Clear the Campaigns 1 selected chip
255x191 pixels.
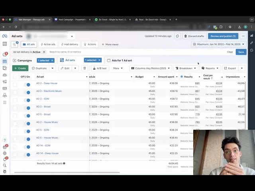52,60
